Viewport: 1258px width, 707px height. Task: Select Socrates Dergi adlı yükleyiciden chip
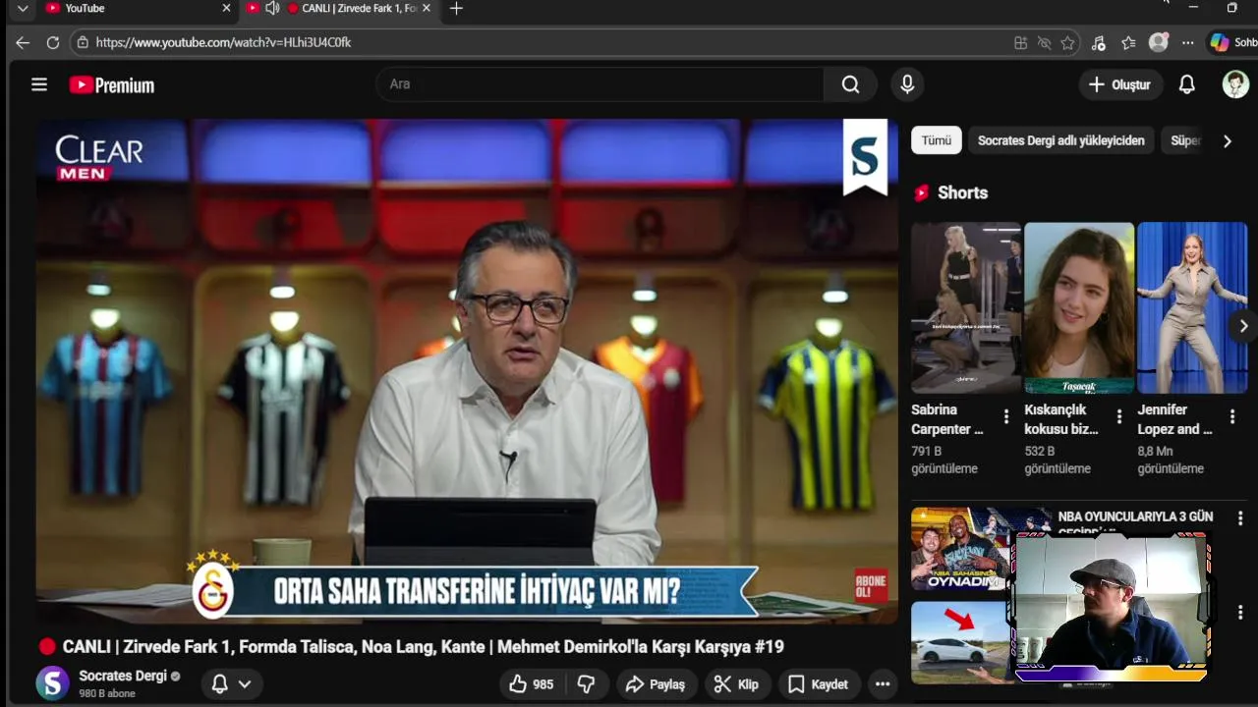pyautogui.click(x=1060, y=140)
